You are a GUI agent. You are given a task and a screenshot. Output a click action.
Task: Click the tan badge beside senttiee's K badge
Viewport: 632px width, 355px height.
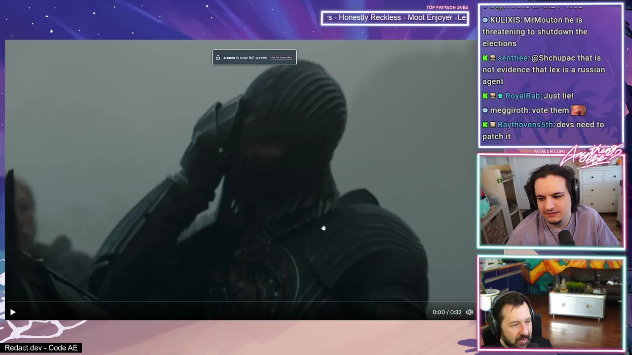[x=493, y=58]
